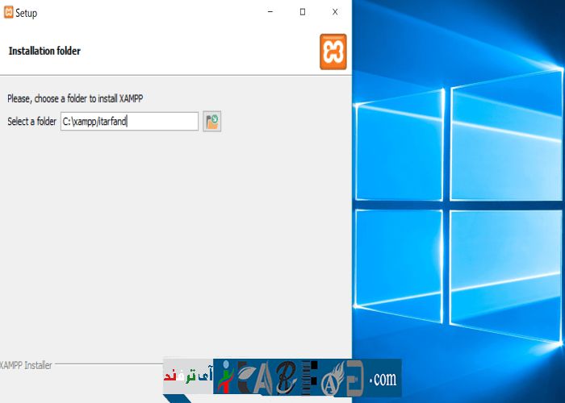Click the "Setup" title text

tap(27, 13)
